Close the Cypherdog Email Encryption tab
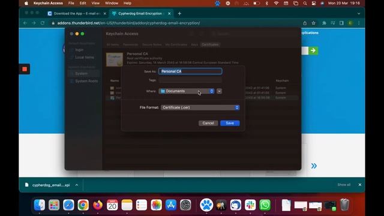384x216 pixels. 169,13
